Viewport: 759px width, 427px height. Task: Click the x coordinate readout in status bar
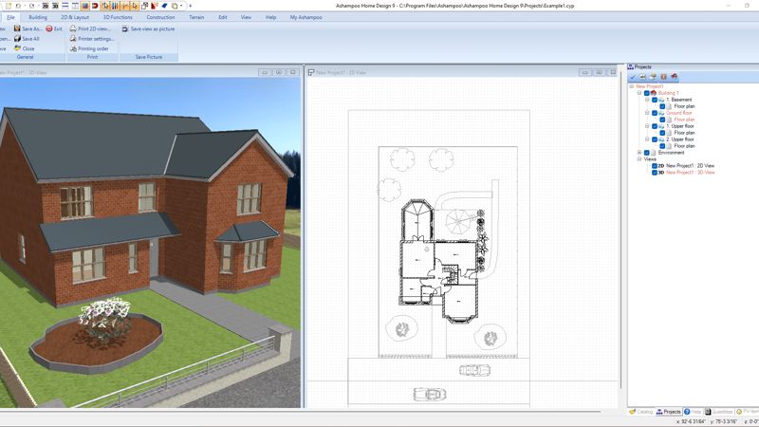[x=691, y=421]
